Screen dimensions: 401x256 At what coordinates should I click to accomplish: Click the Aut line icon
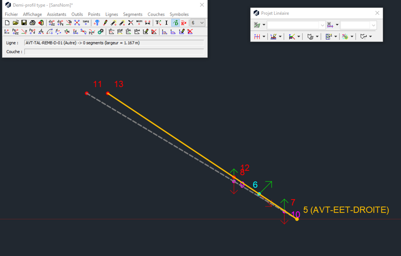coord(137,32)
